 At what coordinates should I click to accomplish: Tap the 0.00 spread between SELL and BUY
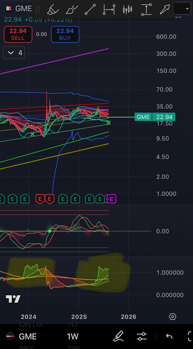42,34
